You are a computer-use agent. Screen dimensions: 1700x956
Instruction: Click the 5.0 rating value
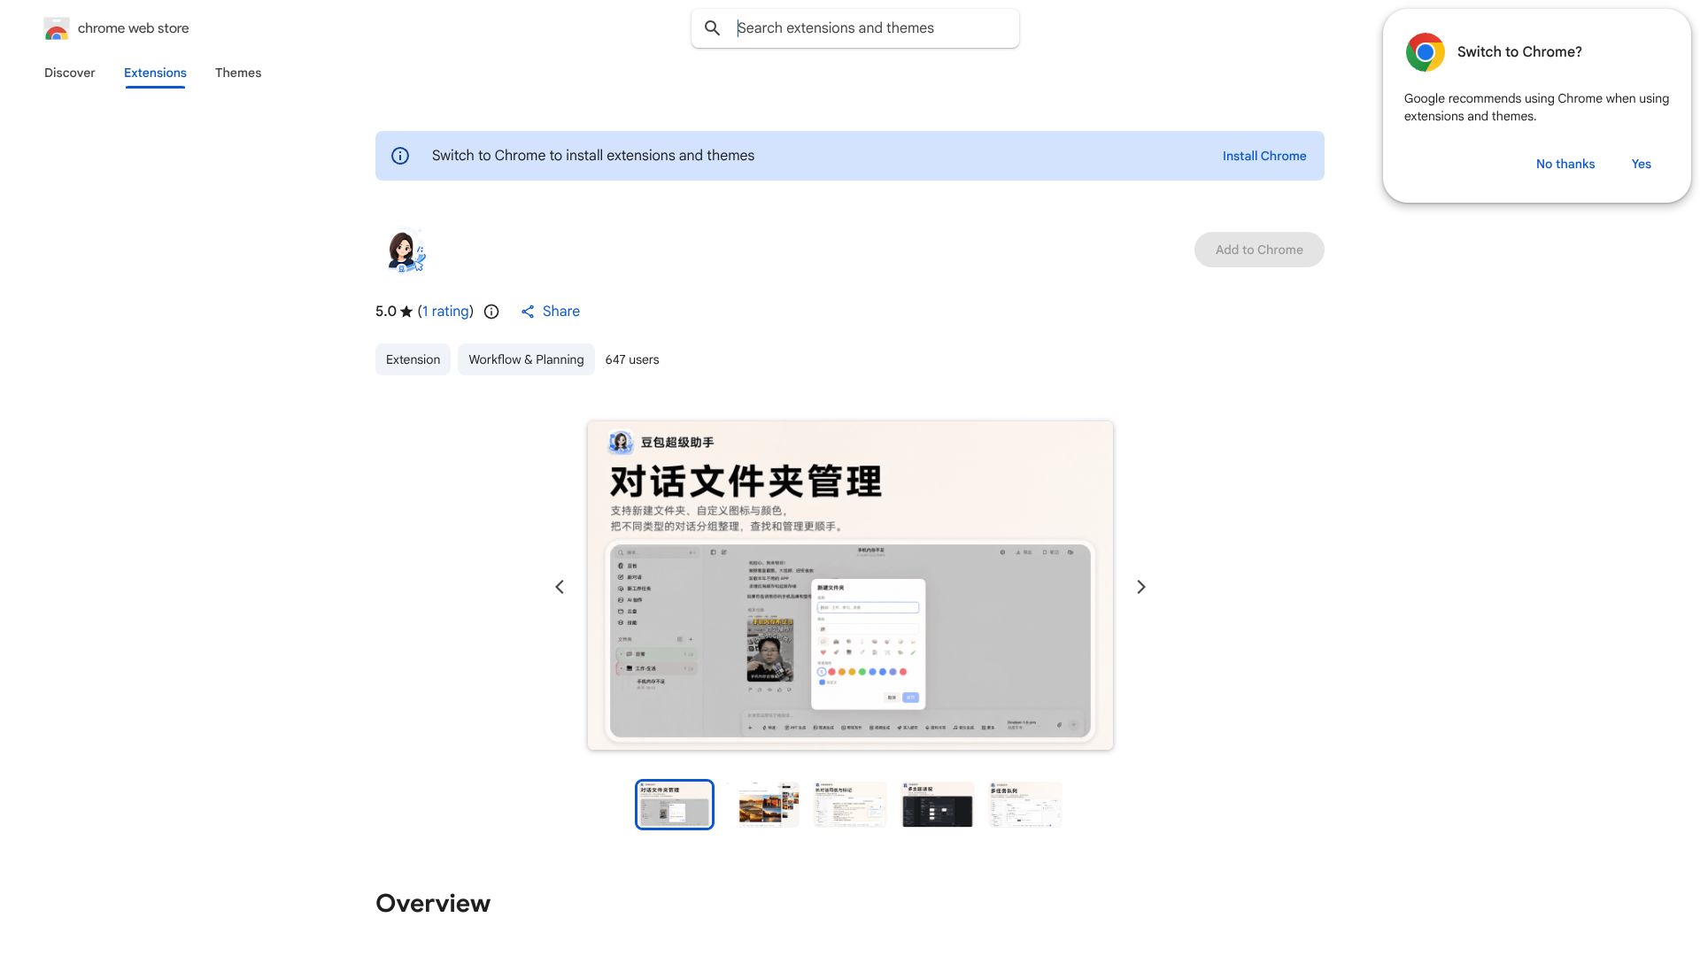(385, 312)
